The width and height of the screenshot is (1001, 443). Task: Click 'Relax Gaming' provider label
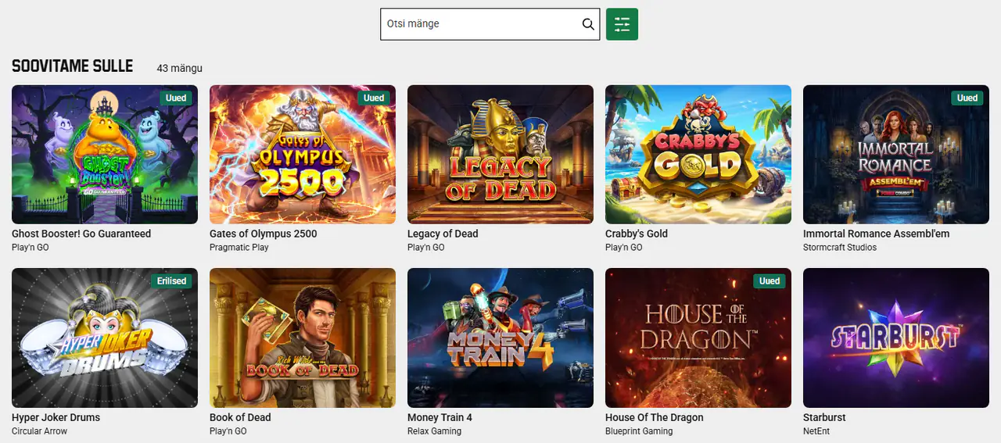(x=434, y=431)
